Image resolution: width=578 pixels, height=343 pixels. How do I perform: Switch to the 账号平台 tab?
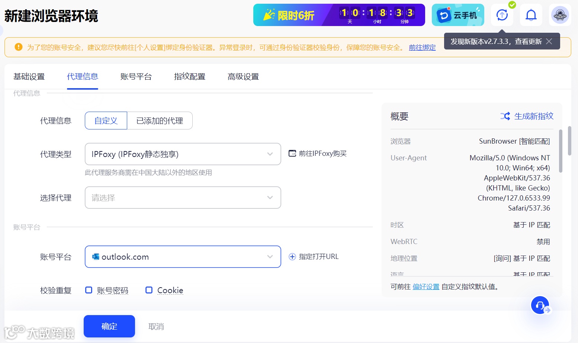pyautogui.click(x=136, y=77)
